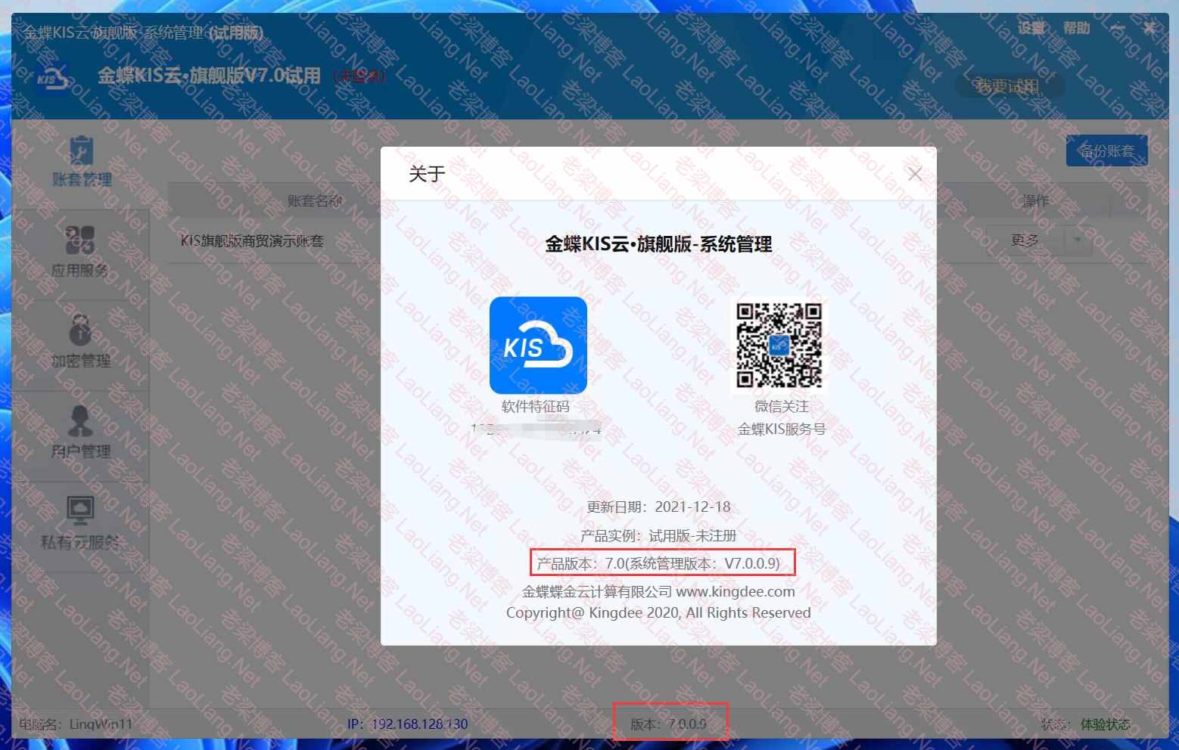Click the WeChat QR code image
Viewport: 1179px width, 750px height.
[x=779, y=346]
